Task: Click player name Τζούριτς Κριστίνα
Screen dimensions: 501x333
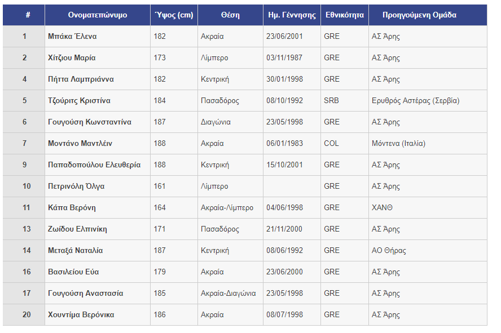Action: pyautogui.click(x=79, y=100)
